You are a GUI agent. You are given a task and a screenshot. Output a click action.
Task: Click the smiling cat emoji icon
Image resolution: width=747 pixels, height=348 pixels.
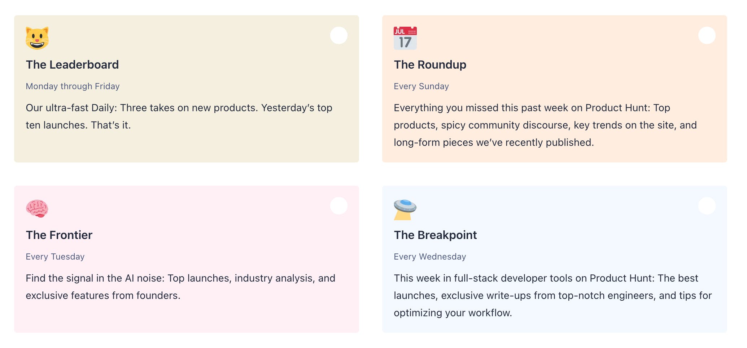point(37,38)
